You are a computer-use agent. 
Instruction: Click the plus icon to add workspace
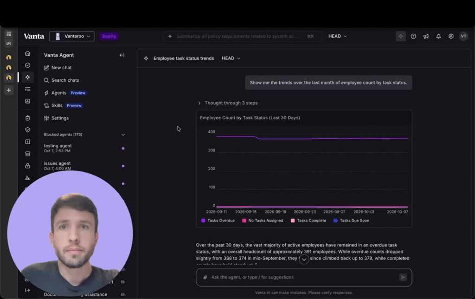pyautogui.click(x=9, y=90)
